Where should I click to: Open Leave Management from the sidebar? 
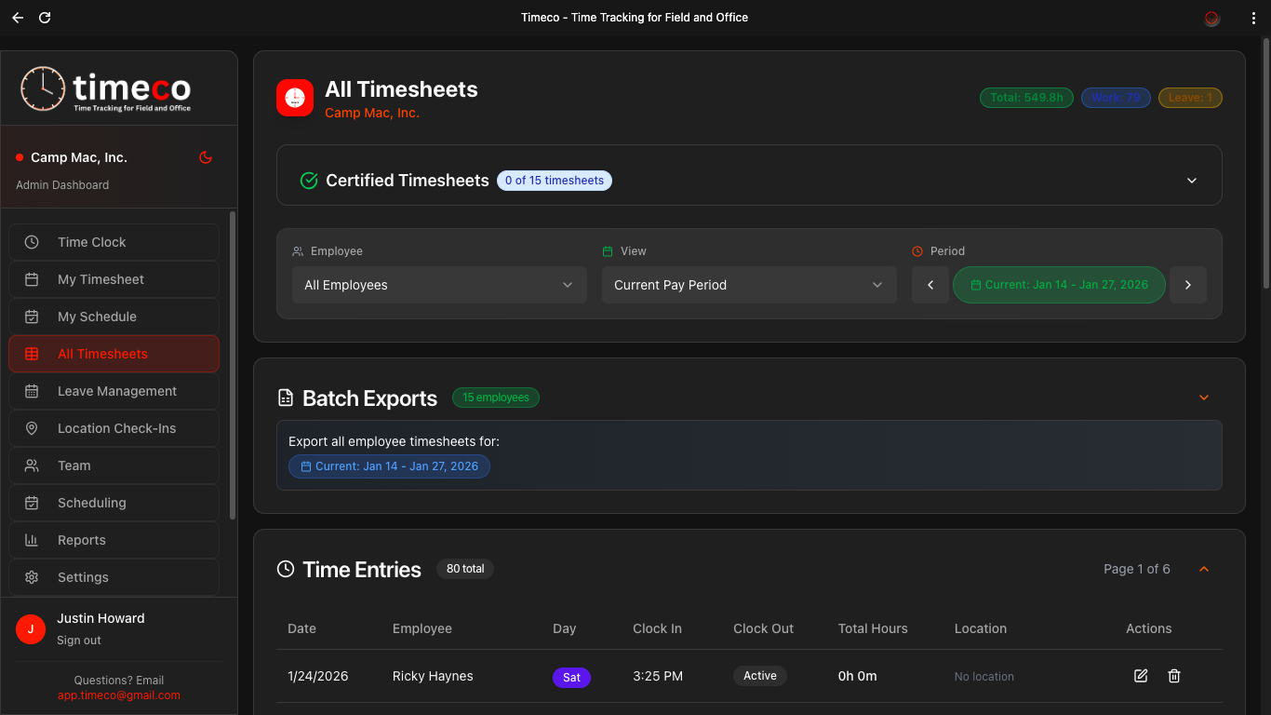tap(117, 391)
